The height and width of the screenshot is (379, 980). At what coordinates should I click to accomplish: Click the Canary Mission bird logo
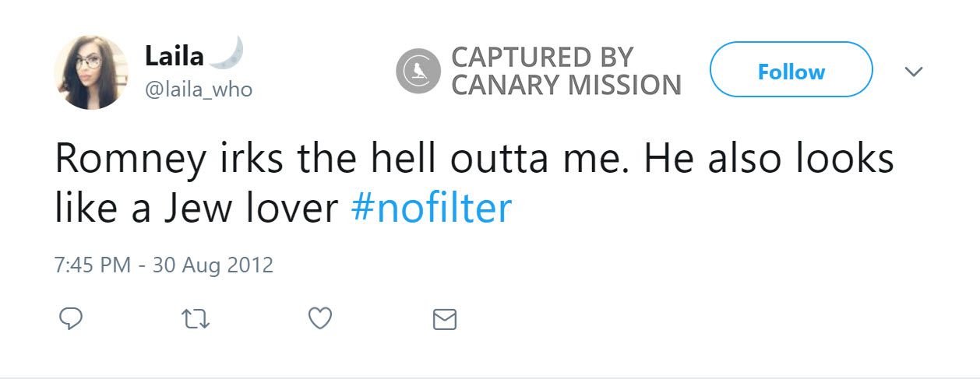(418, 71)
